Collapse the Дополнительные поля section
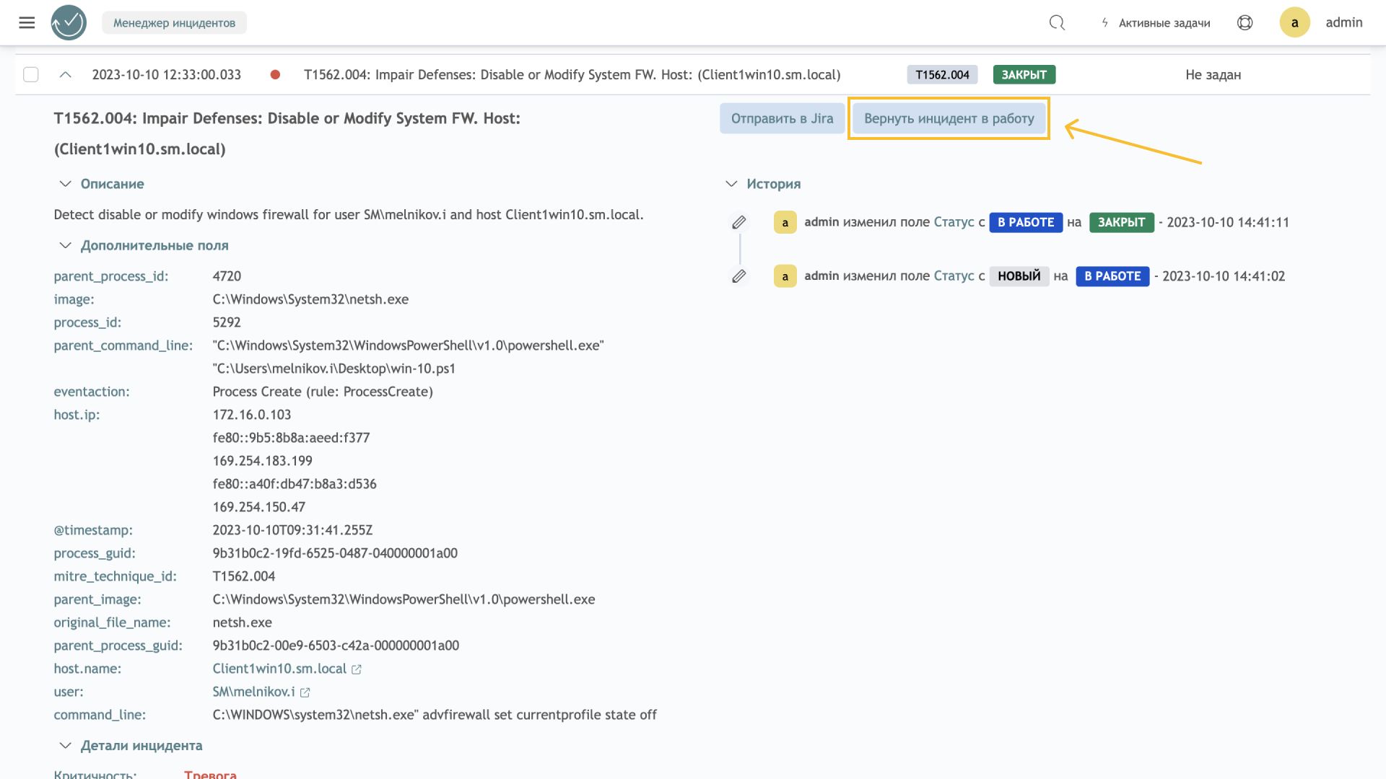 [x=65, y=245]
